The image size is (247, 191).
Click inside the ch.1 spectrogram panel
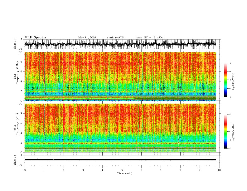(x=120, y=76)
